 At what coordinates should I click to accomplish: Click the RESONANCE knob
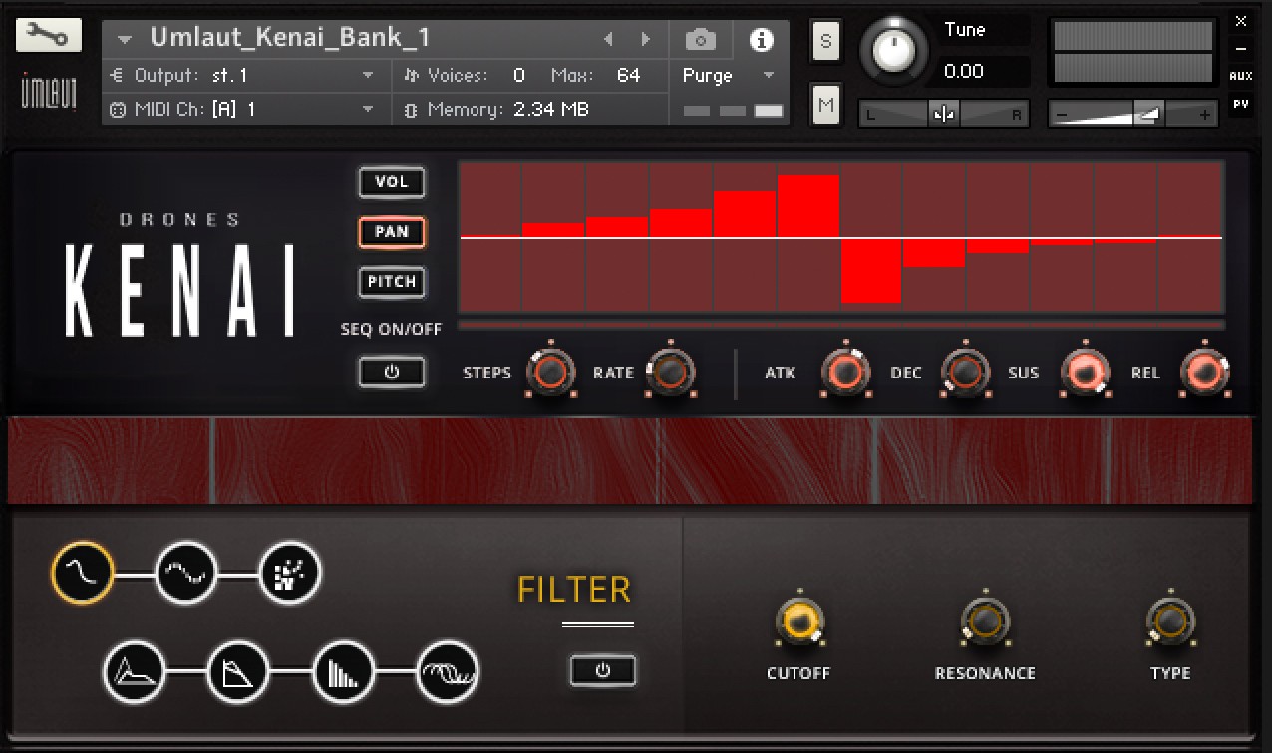pyautogui.click(x=985, y=622)
